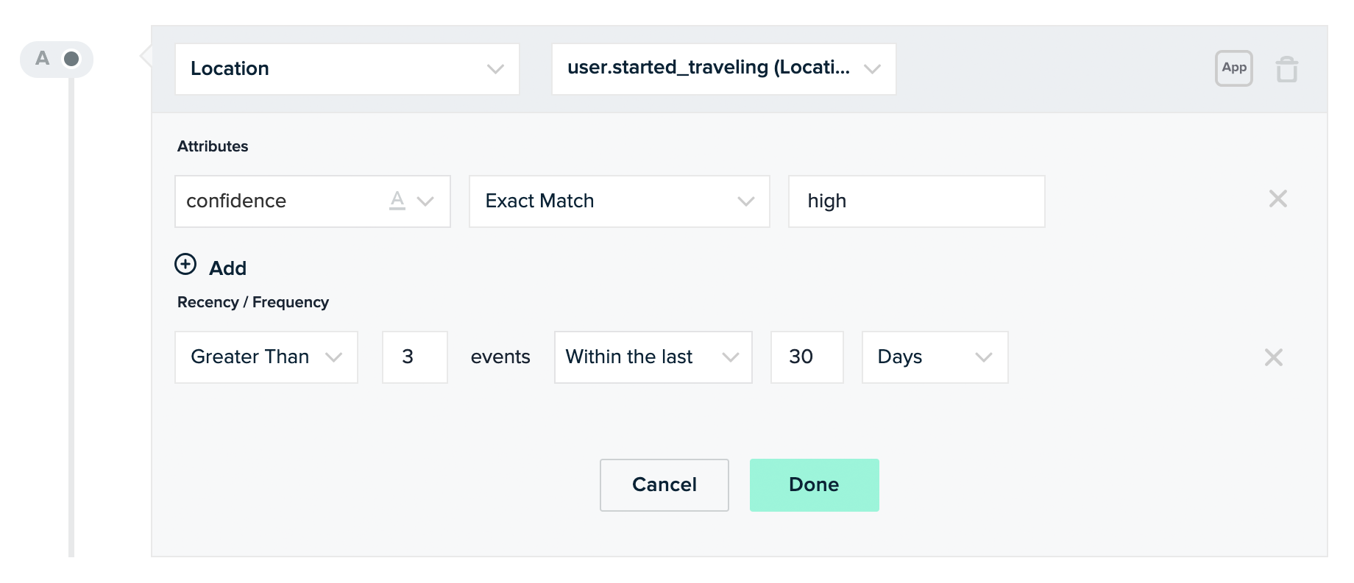Click the events count field showing 3
Viewport: 1354px width, 583px height.
[x=414, y=357]
